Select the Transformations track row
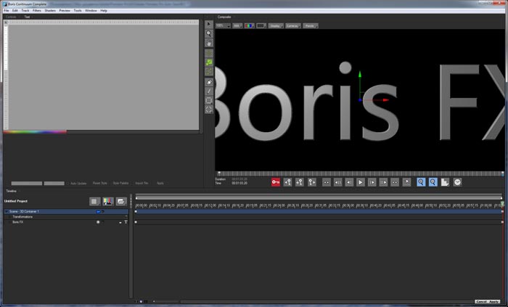This screenshot has width=508, height=307. 66,217
